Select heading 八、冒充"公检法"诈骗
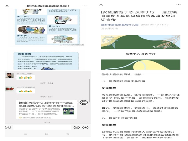The width and height of the screenshot is (188, 141). tap(119, 118)
